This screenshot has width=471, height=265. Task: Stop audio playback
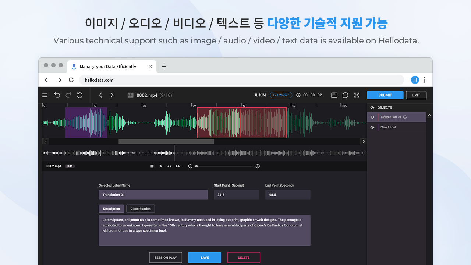click(x=152, y=166)
